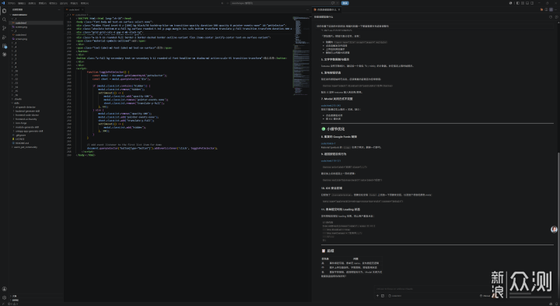Open frontend-code-doctor under skills folder
This screenshot has width=560, height=306.
27,115
